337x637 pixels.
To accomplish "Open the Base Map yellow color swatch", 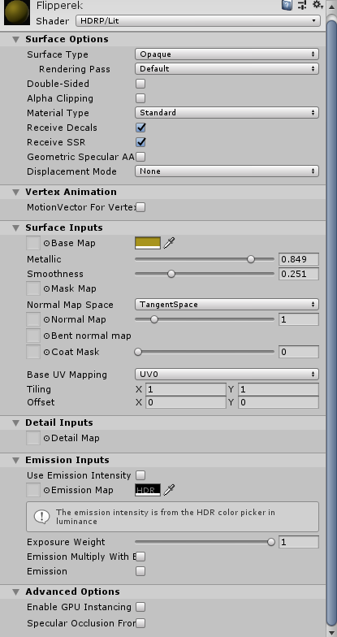I will point(148,243).
